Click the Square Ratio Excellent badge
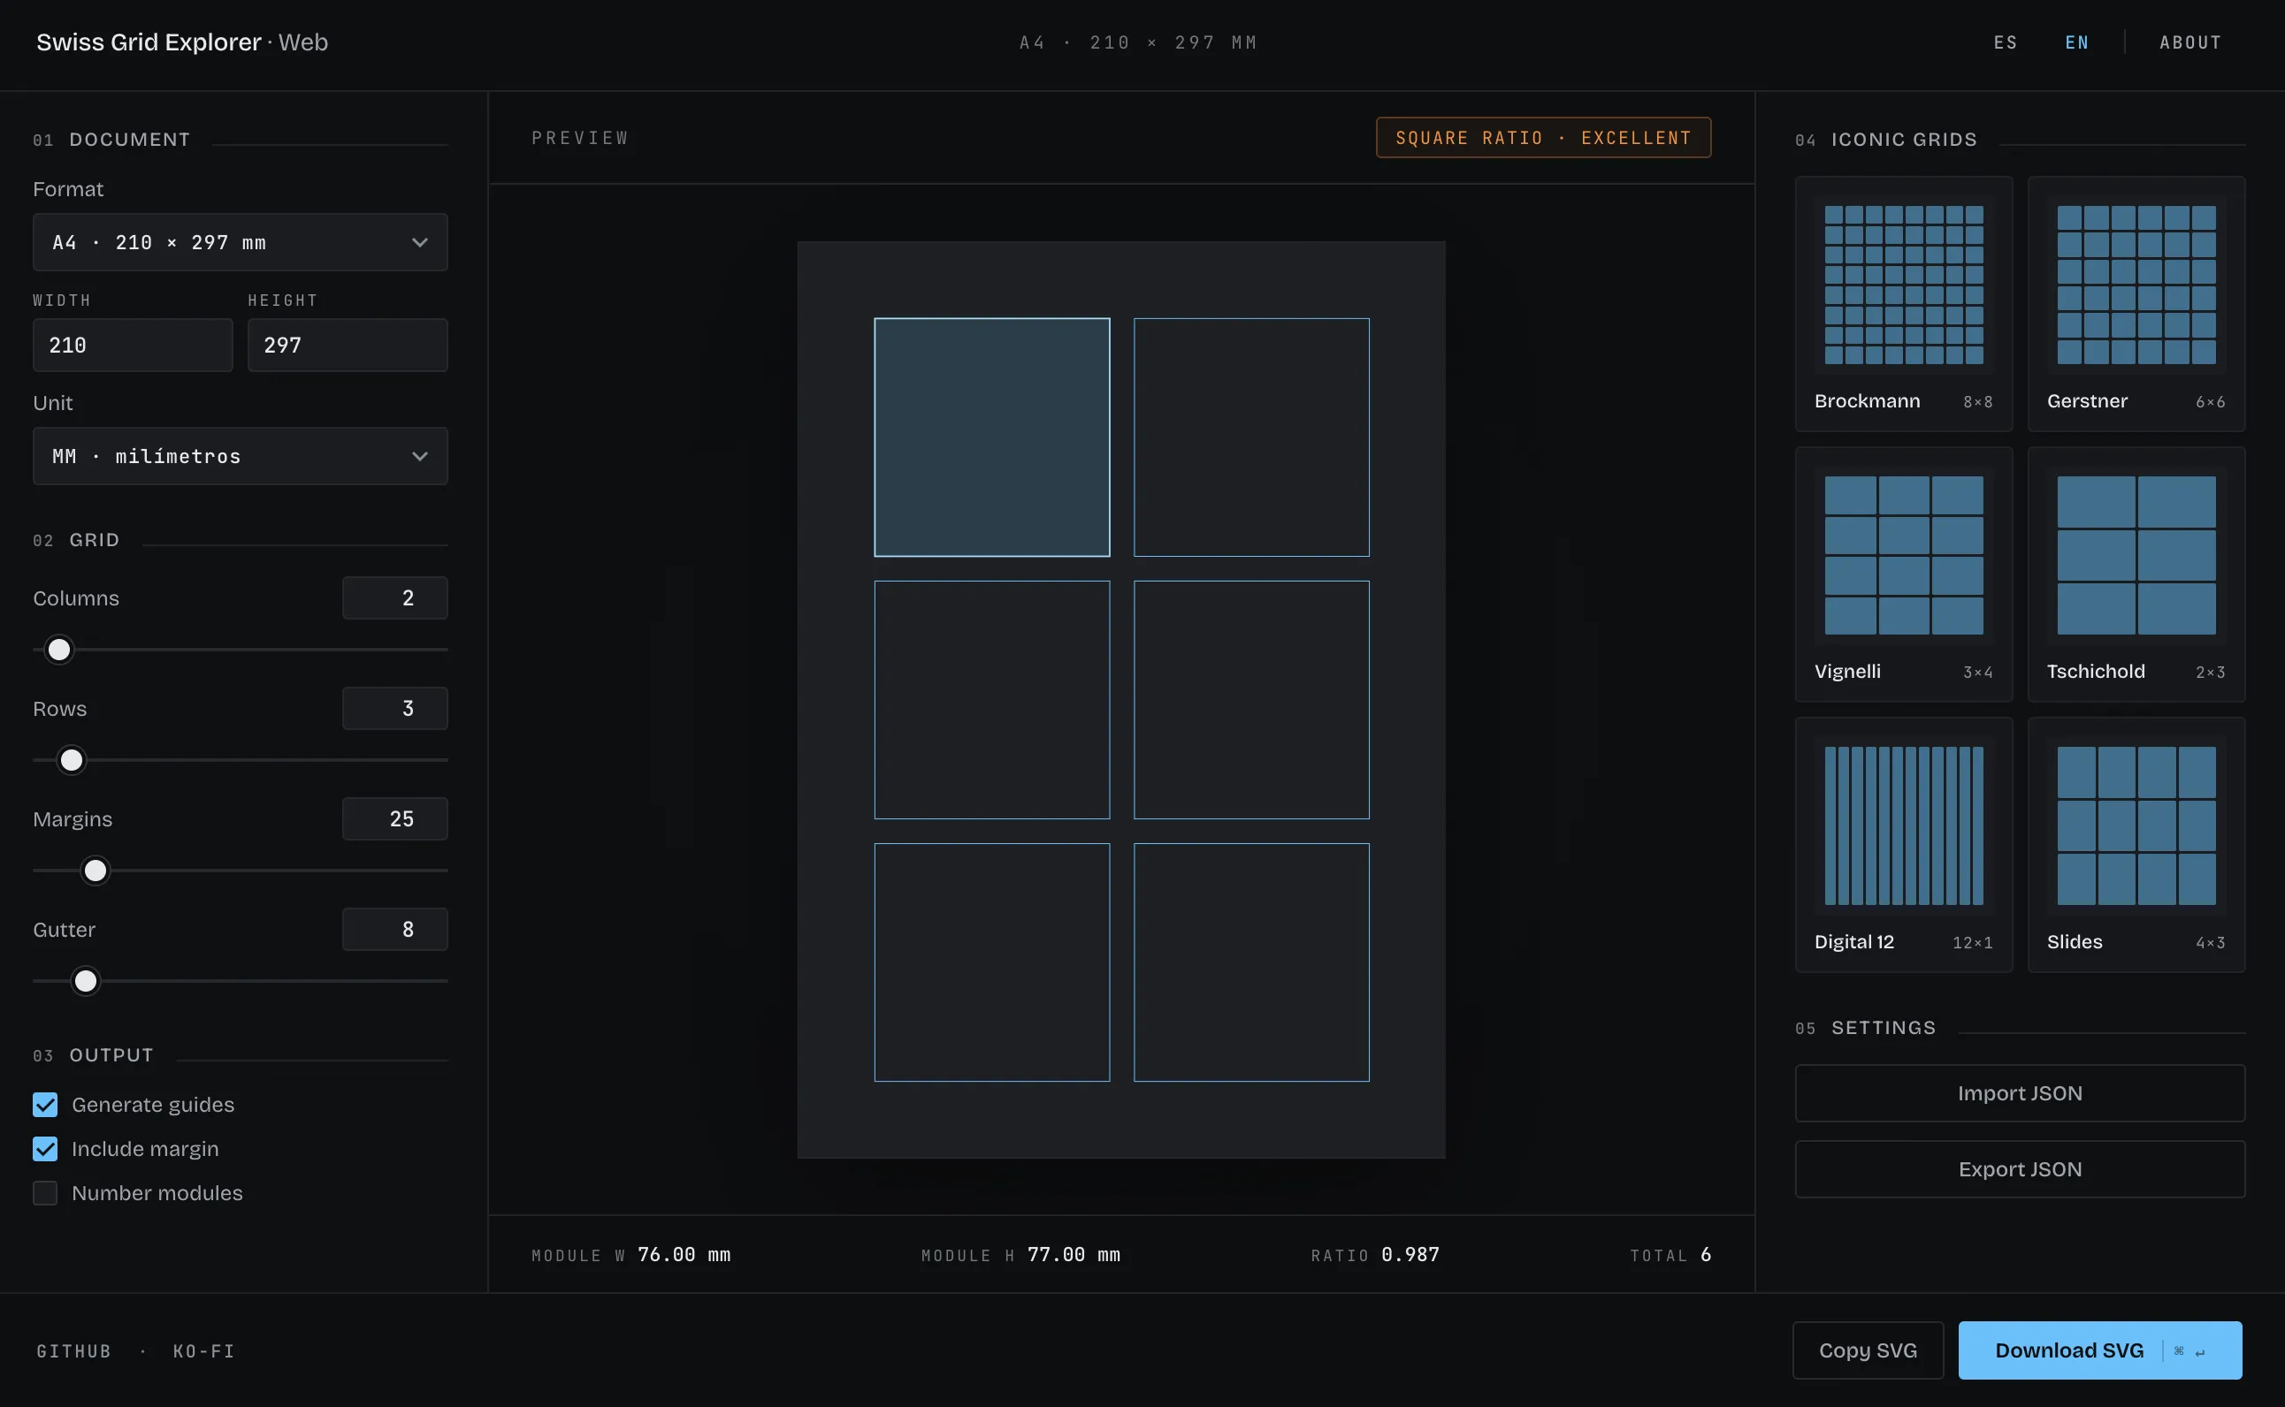The image size is (2285, 1407). pos(1543,138)
